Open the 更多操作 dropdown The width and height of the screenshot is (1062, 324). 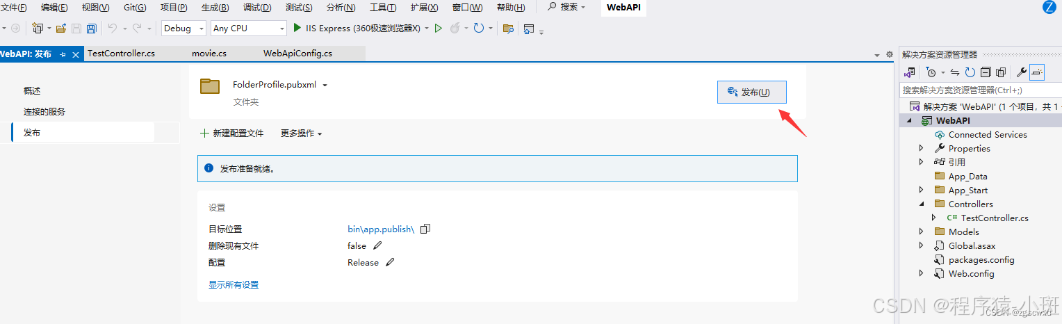301,133
